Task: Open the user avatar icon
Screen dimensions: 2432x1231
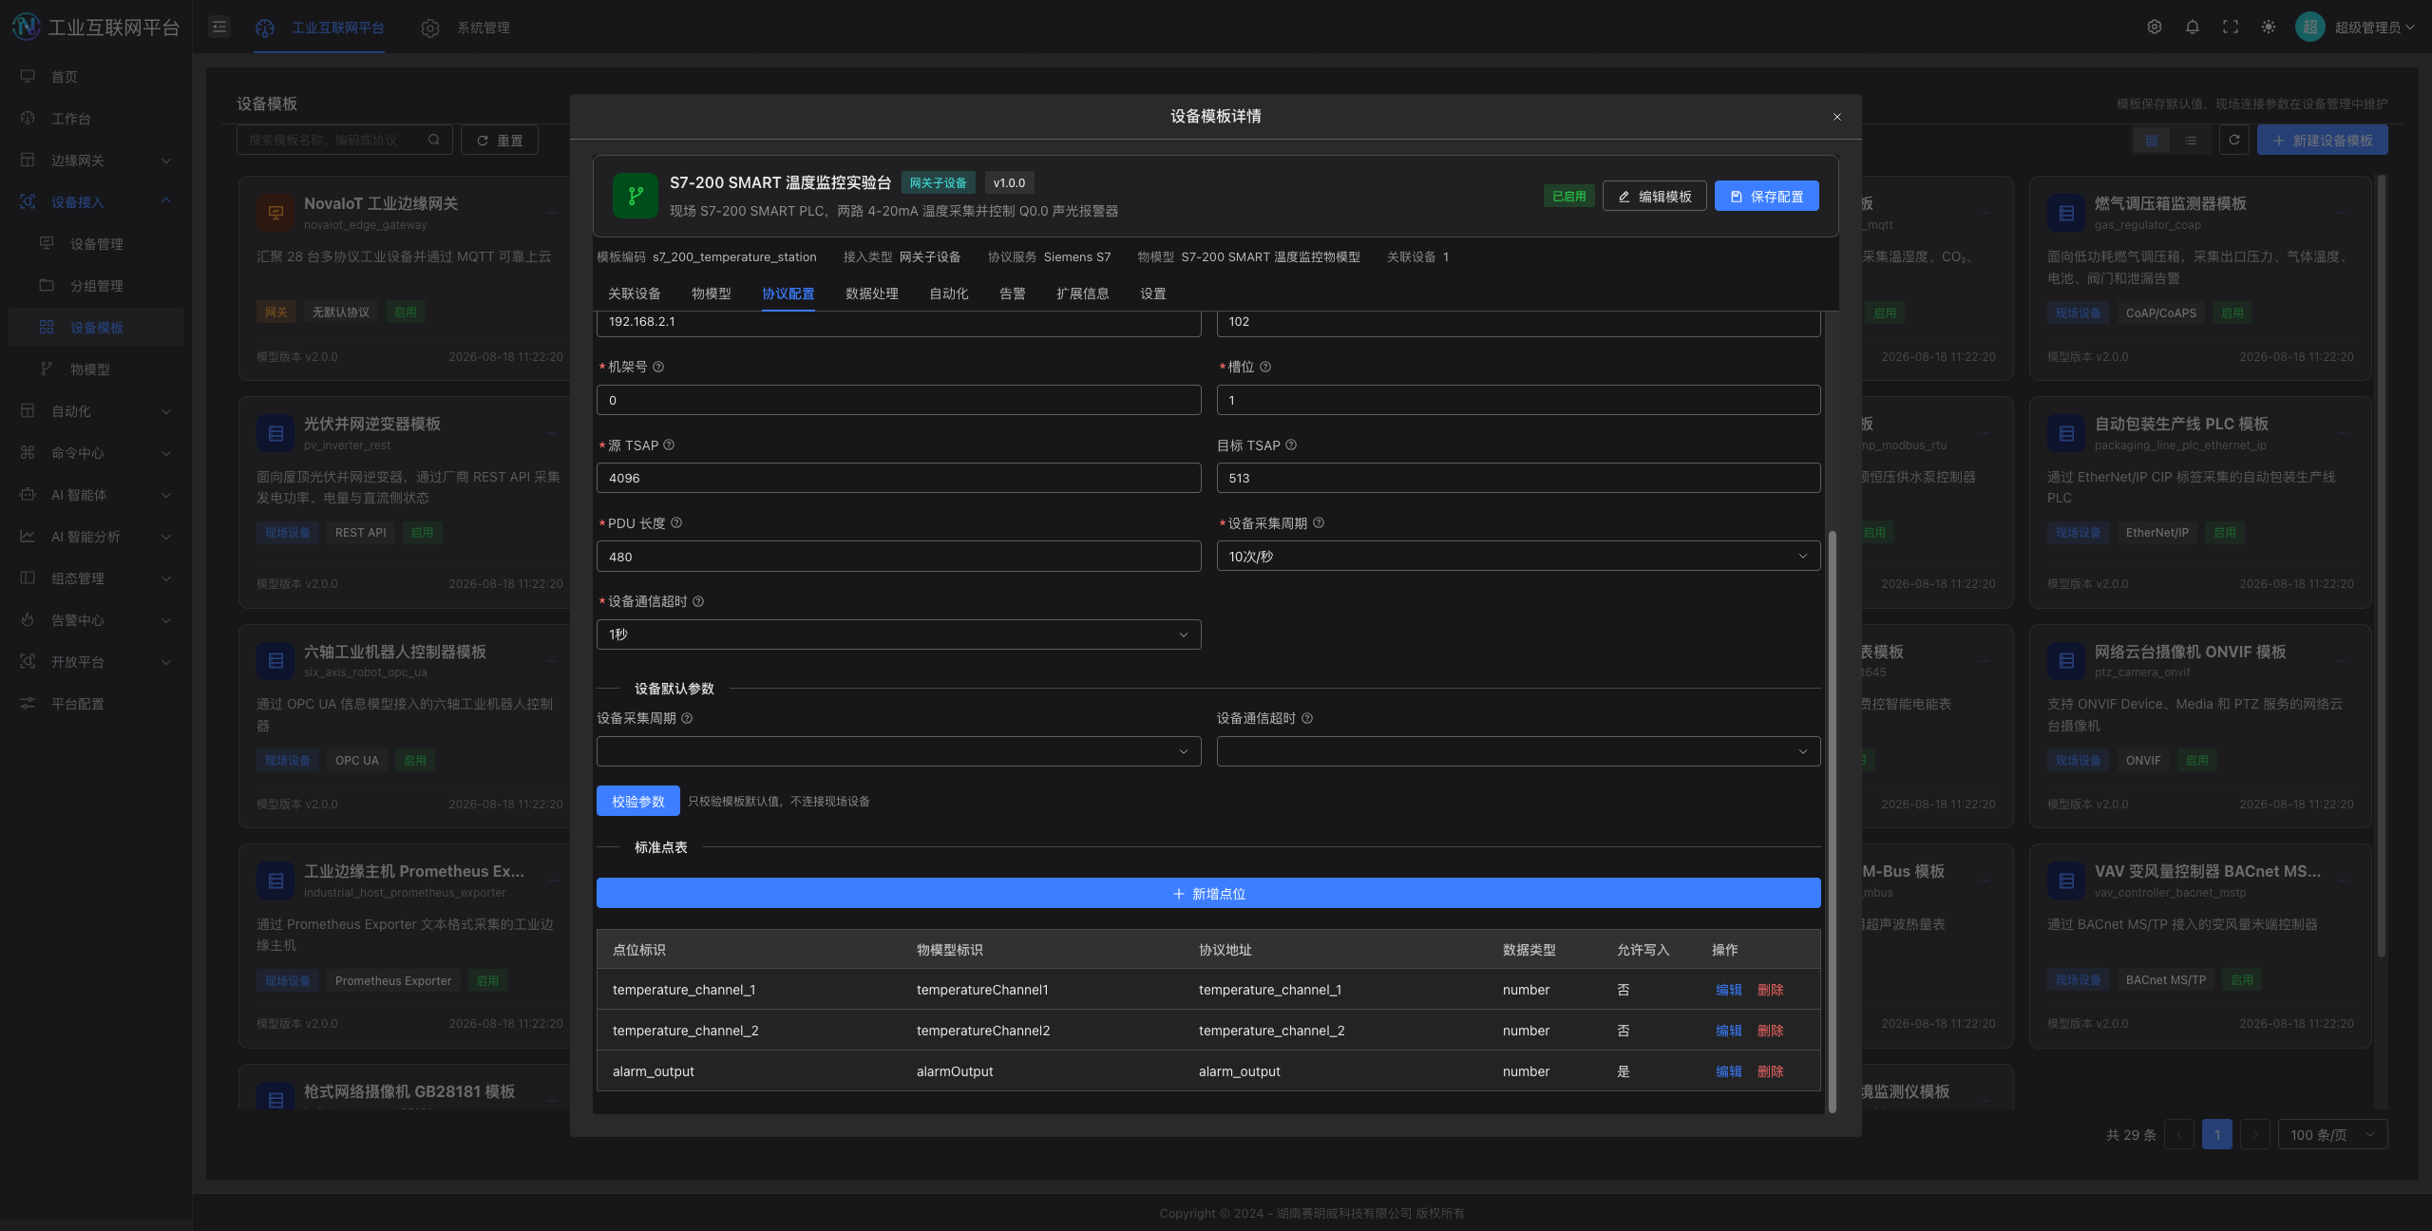Action: point(2309,27)
